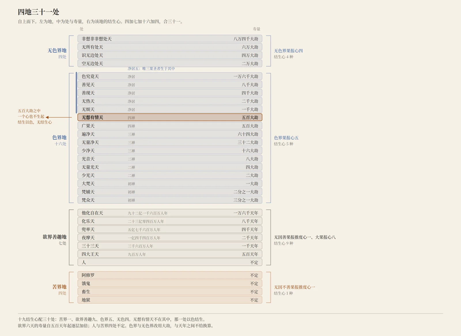Click the 处 column header
Screen dimensions: 461x336
pyautogui.click(x=82, y=29)
